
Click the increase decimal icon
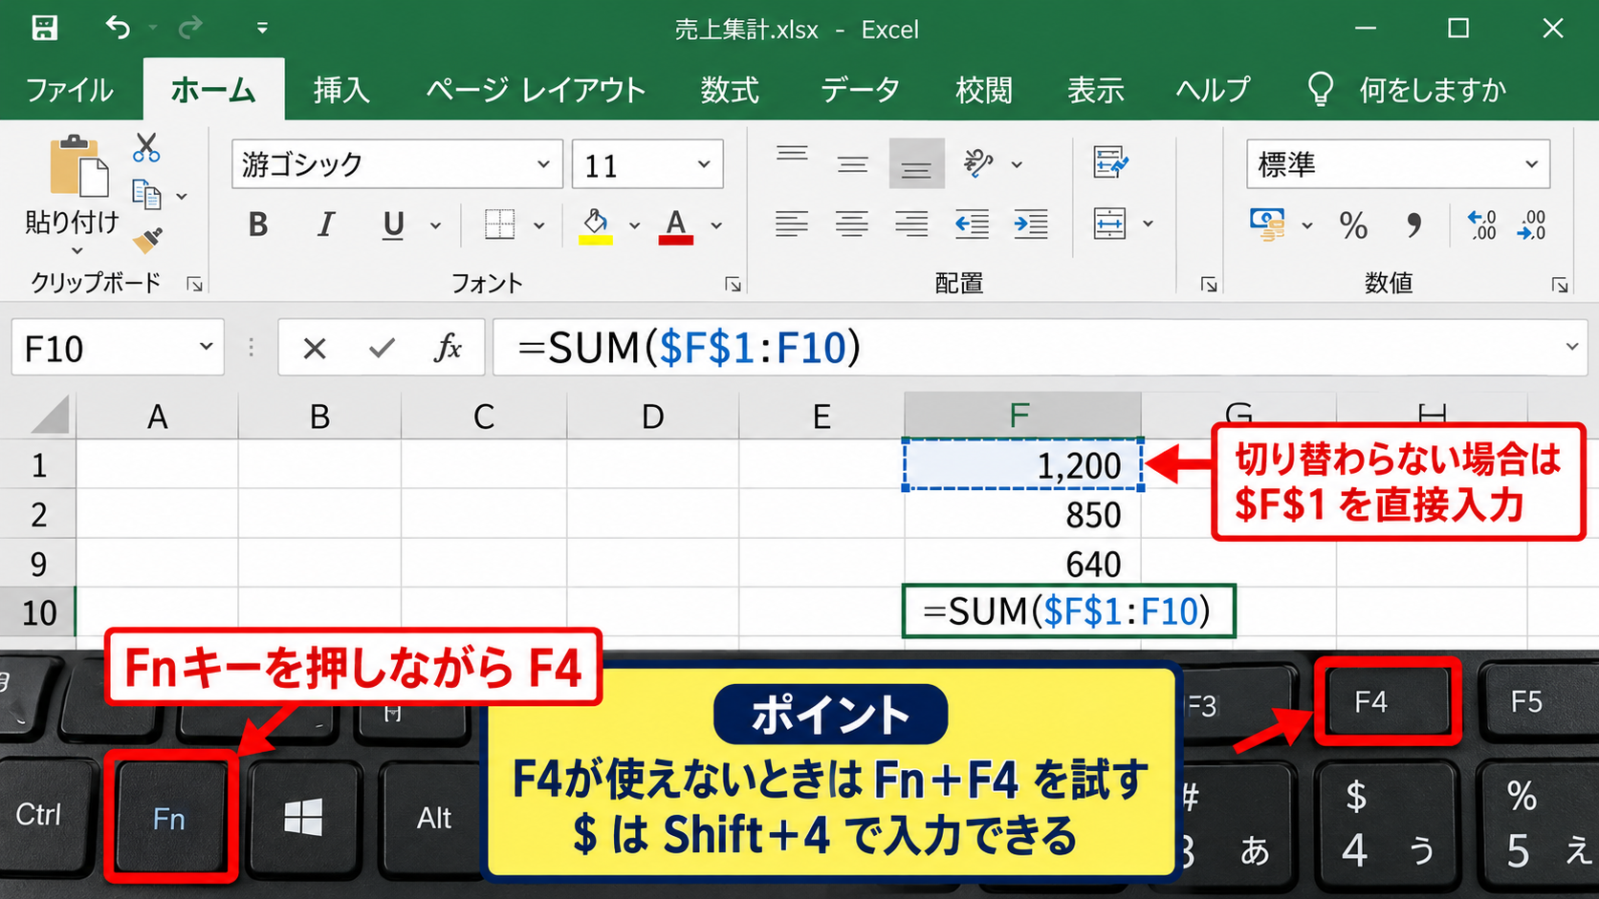1481,225
